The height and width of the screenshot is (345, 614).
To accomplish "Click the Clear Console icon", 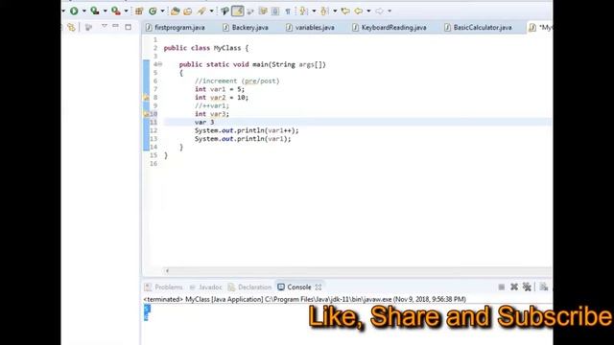I will [x=544, y=287].
